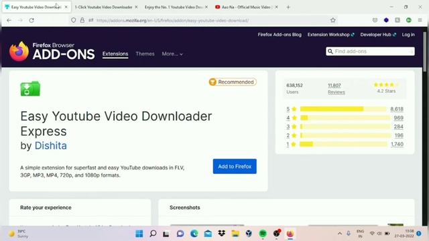Open the 969 four-star reviews count

(x=398, y=118)
